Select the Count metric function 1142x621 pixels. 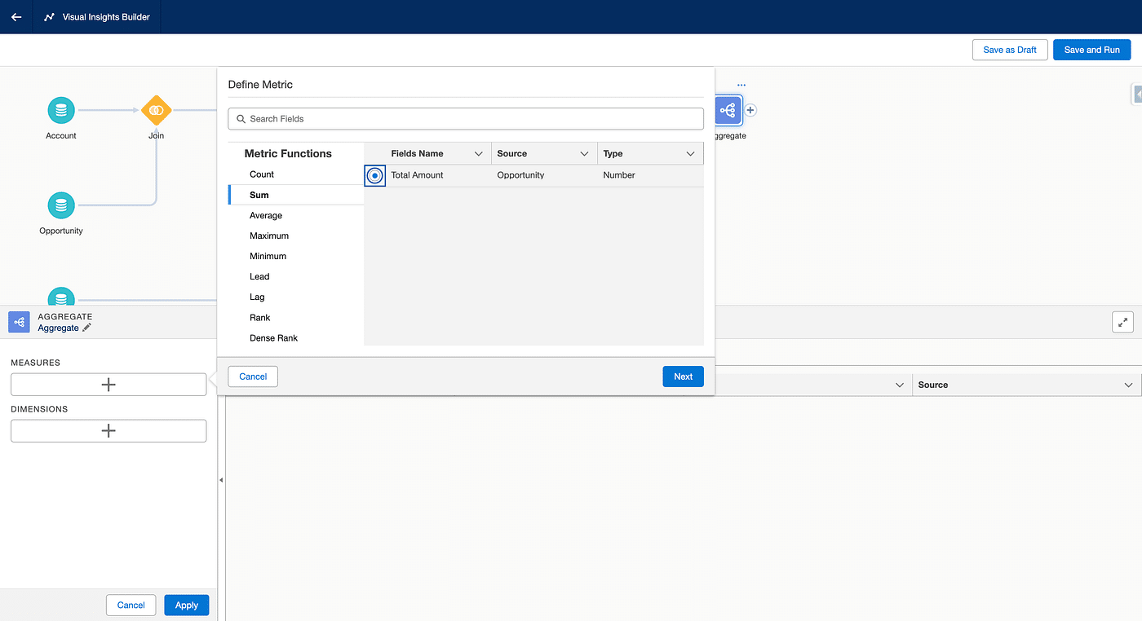[262, 174]
